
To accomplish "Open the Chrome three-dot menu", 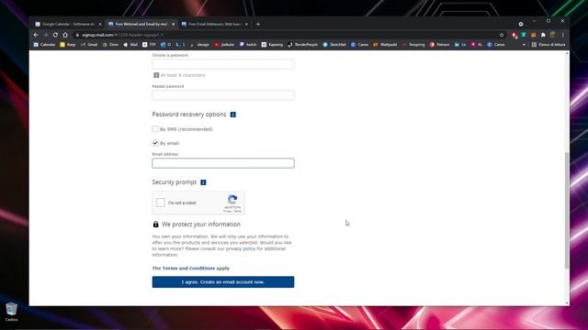I will tap(563, 35).
